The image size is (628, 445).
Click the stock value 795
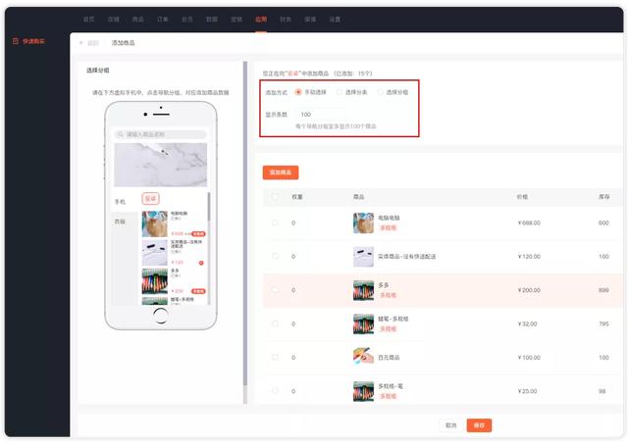pyautogui.click(x=604, y=323)
